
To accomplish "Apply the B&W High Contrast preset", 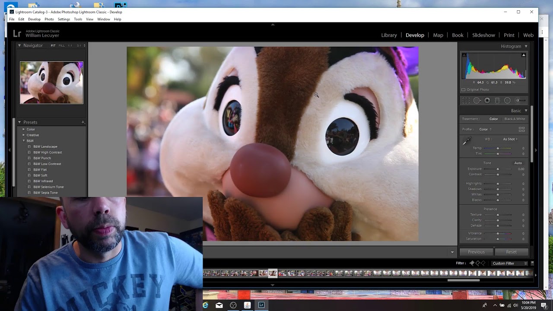I will tap(48, 152).
